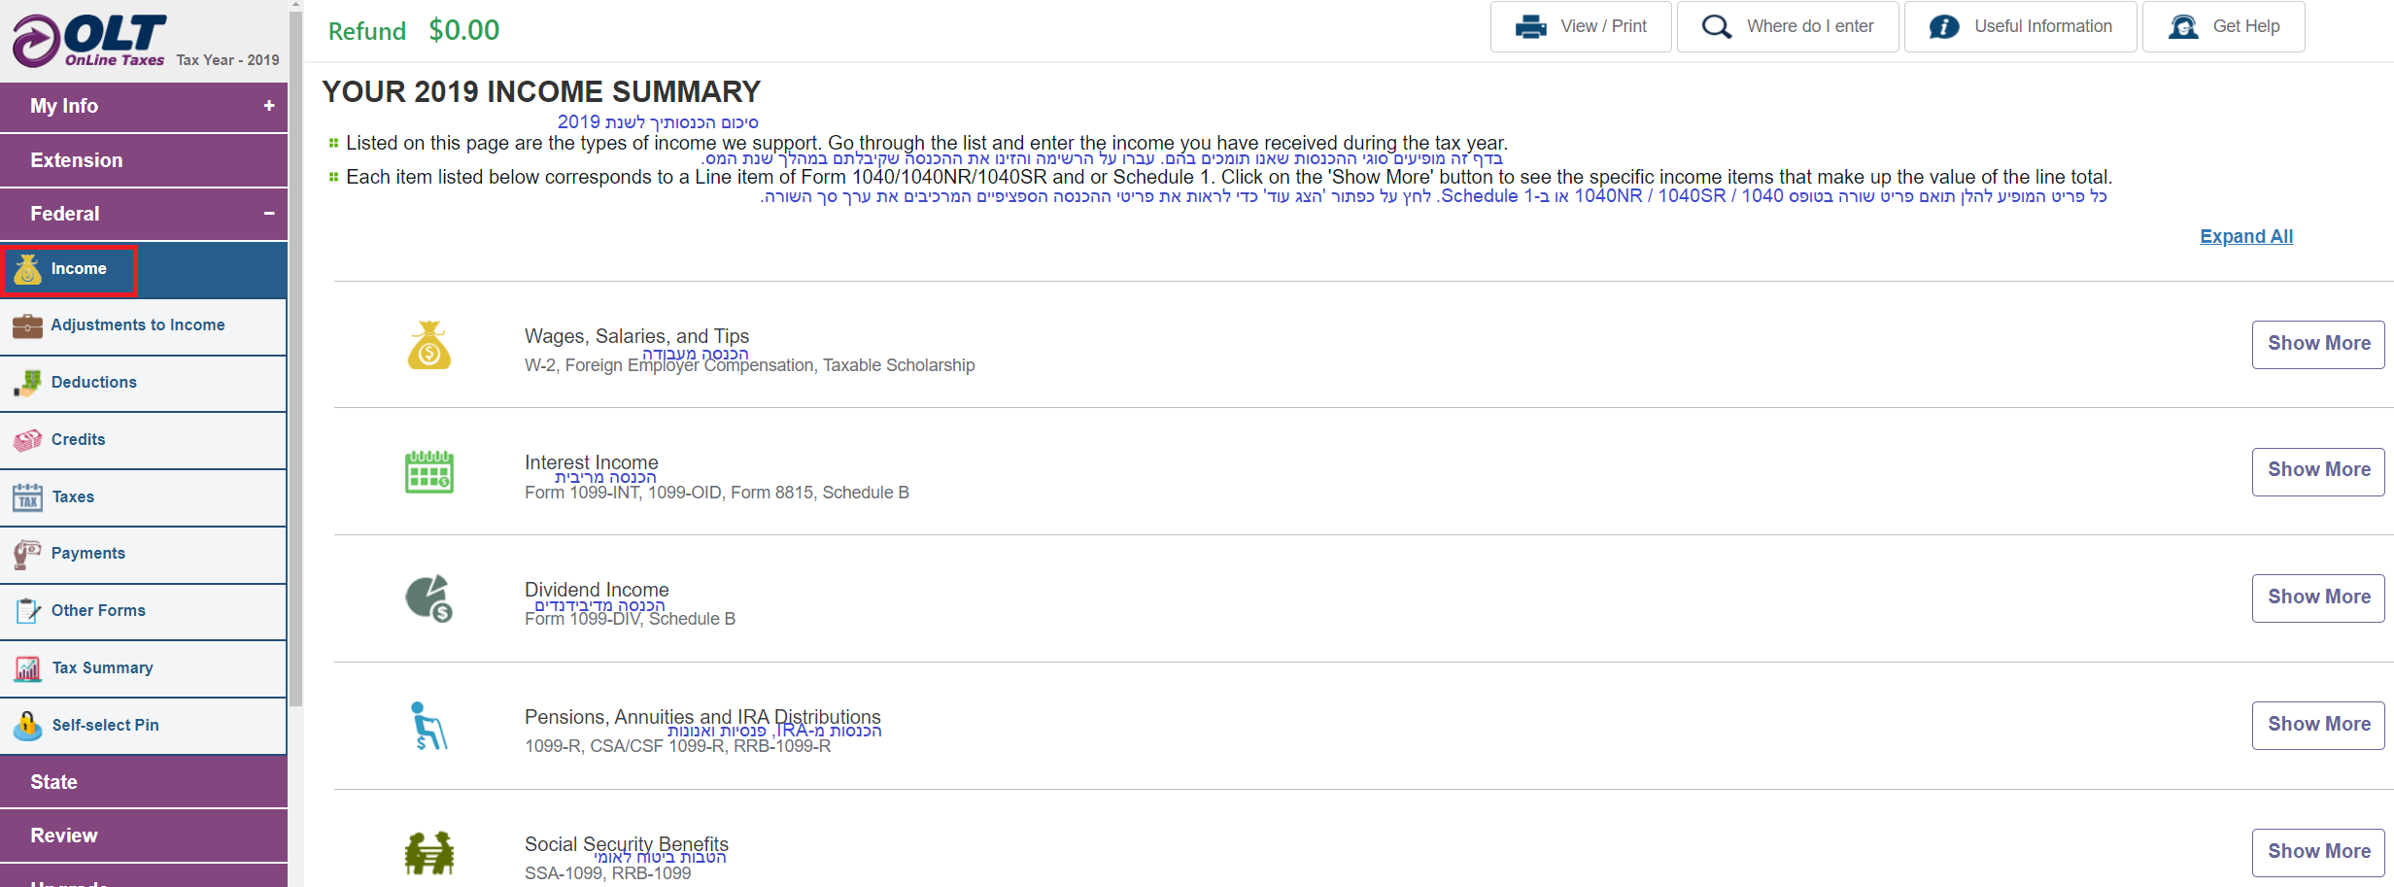Image resolution: width=2394 pixels, height=887 pixels.
Task: Click the Taxes calendar icon in sidebar
Action: click(x=27, y=497)
